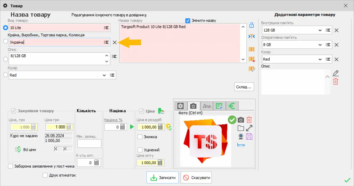Load photo via the blue http link icon
Screen dimensions: 354x186
point(241,145)
